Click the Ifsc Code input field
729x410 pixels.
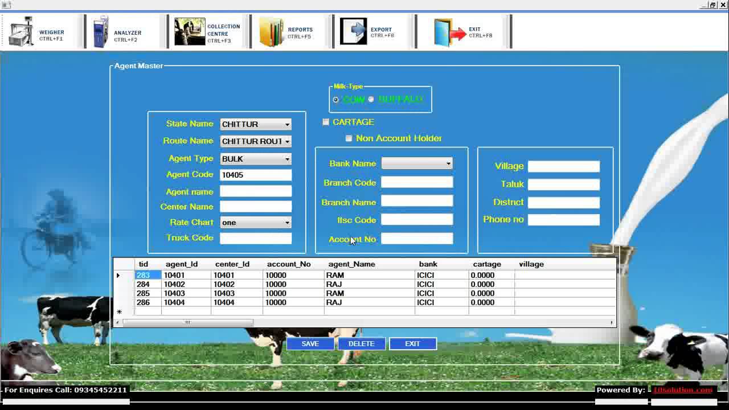click(417, 219)
